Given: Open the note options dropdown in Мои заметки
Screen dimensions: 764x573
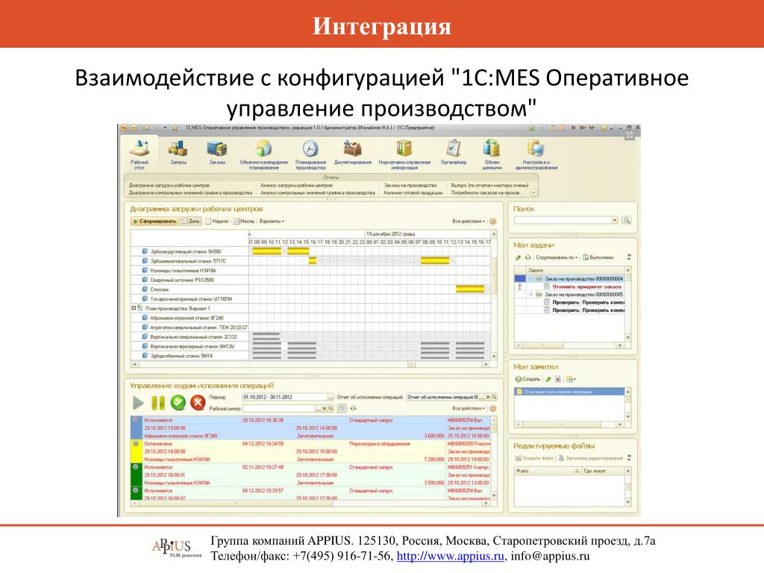Looking at the screenshot, I should click(x=571, y=379).
